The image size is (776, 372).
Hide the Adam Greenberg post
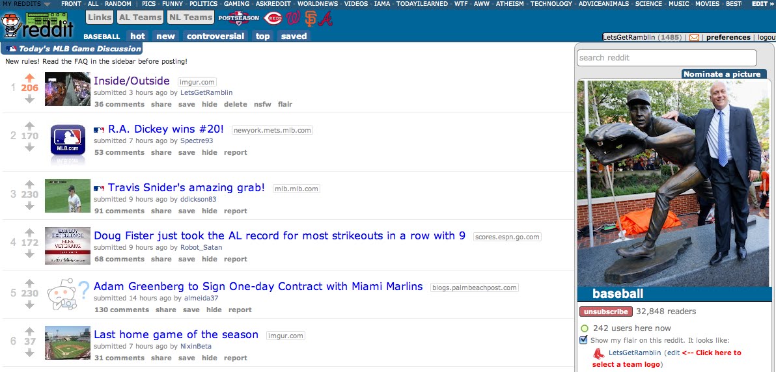click(214, 310)
